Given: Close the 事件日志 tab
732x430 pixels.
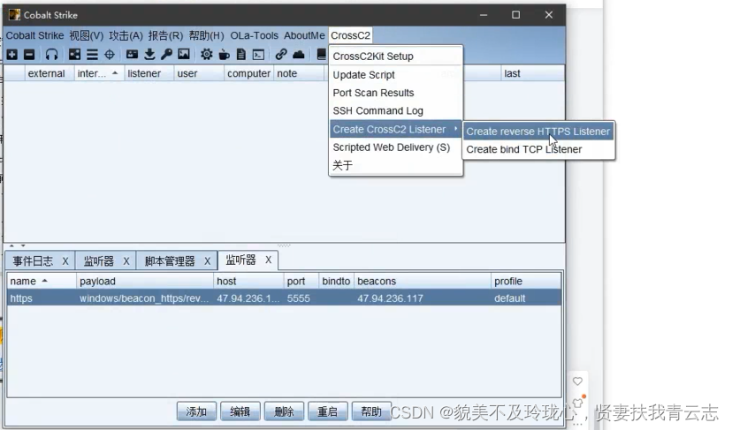Looking at the screenshot, I should (65, 261).
